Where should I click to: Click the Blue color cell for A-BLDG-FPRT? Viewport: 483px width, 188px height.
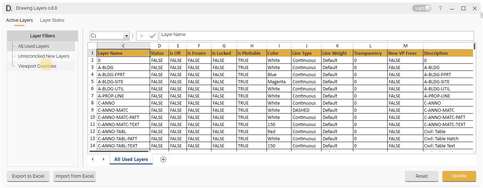coord(279,74)
